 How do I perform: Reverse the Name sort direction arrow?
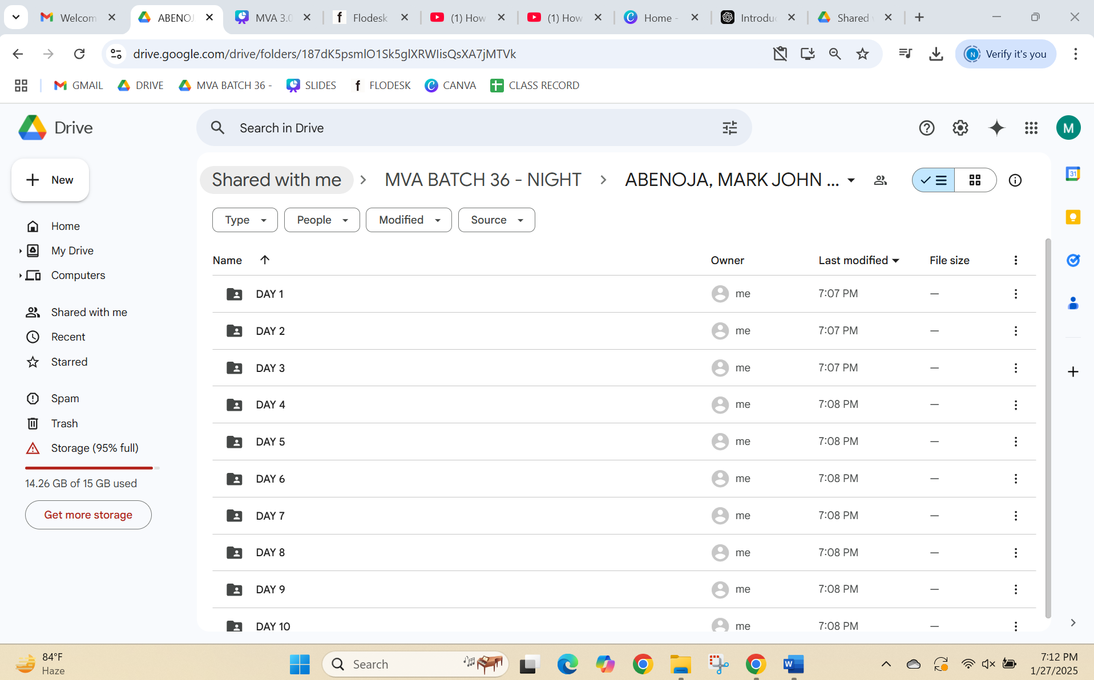264,260
